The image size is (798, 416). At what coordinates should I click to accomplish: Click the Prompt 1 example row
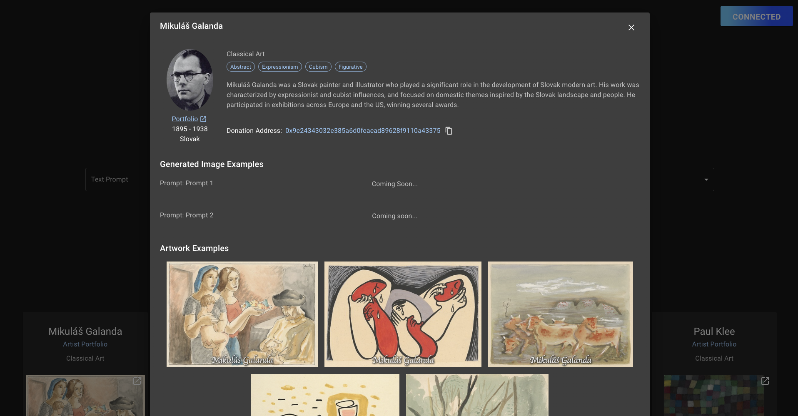[x=400, y=184]
